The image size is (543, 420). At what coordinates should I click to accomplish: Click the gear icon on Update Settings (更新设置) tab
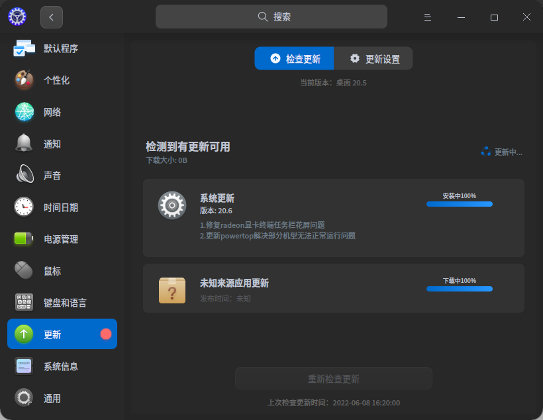pos(355,58)
